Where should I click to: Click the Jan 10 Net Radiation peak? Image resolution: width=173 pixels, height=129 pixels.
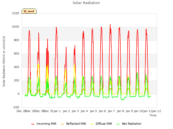pyautogui.click(x=137, y=73)
